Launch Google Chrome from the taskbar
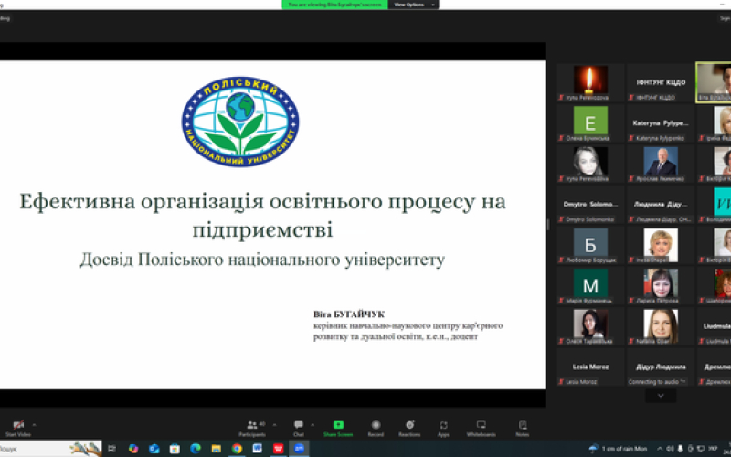The width and height of the screenshot is (731, 457). tap(237, 449)
